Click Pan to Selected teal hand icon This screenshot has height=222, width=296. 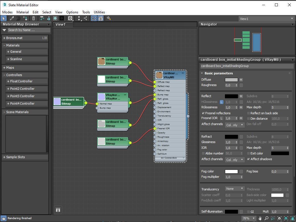[x=292, y=218]
